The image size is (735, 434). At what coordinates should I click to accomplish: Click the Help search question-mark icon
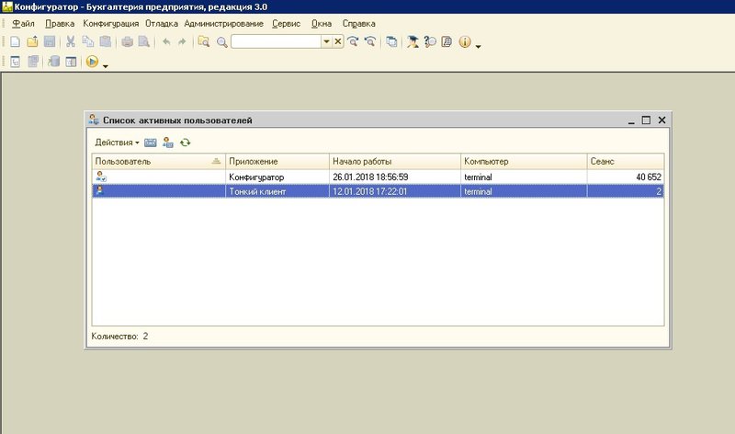click(x=430, y=41)
